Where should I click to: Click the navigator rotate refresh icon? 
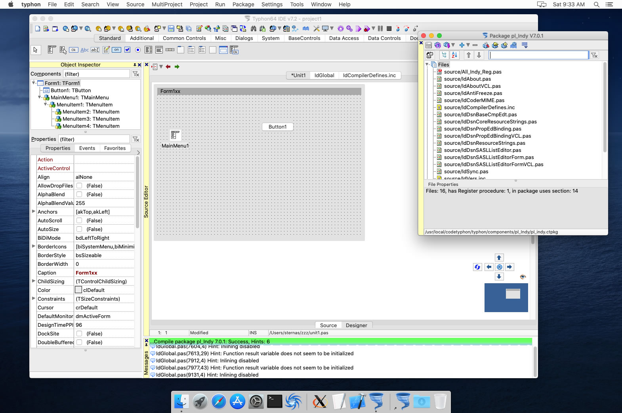tap(477, 267)
